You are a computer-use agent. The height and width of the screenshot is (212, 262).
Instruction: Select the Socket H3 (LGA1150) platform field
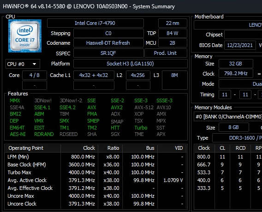(131, 64)
